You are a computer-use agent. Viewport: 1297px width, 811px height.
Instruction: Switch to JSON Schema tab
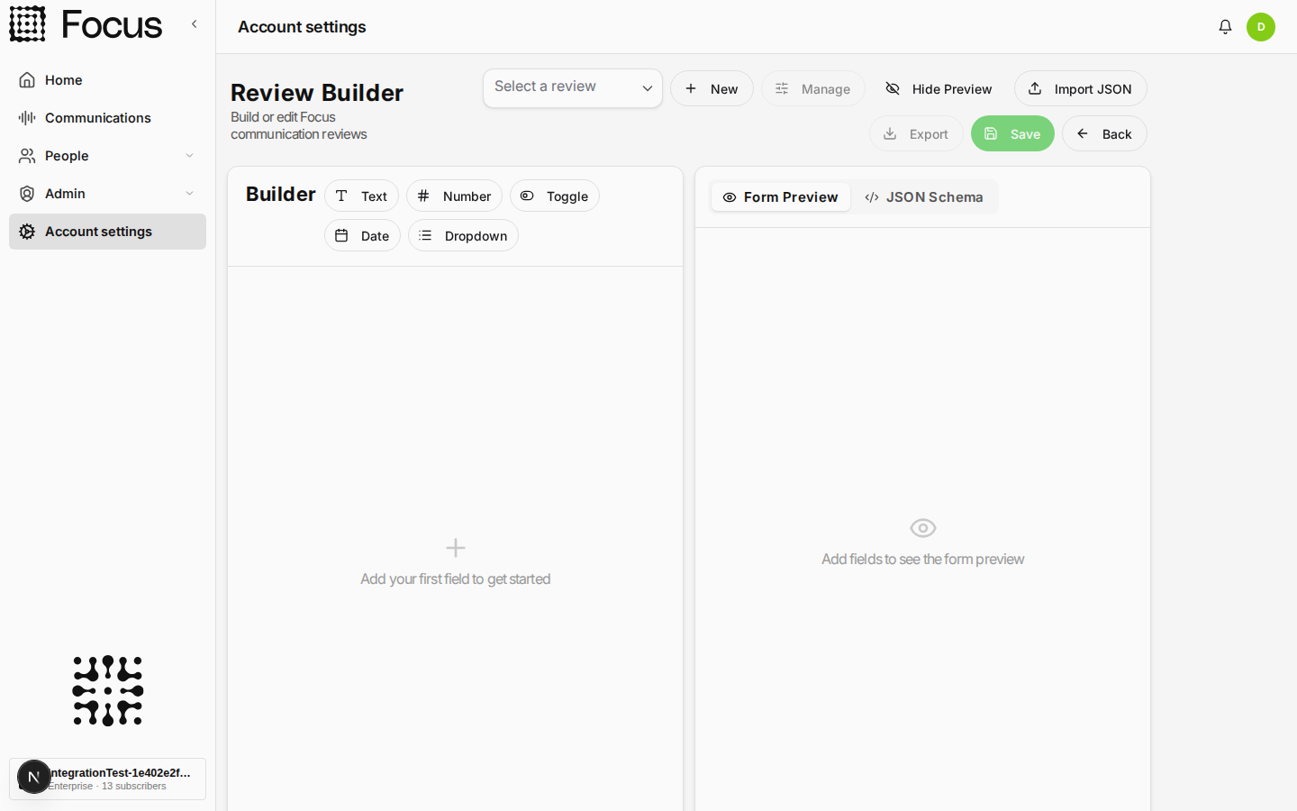tap(923, 197)
